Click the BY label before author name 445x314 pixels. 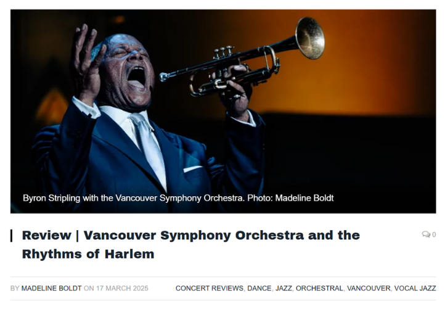tap(15, 288)
